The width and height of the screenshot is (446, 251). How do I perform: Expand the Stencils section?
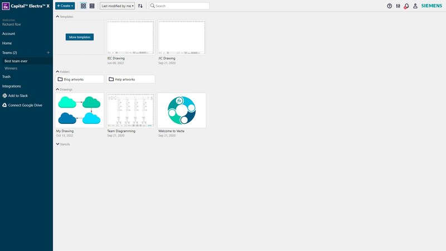tap(57, 144)
